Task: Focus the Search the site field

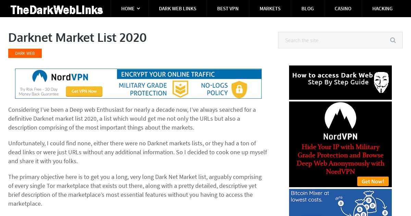Action: coord(340,40)
